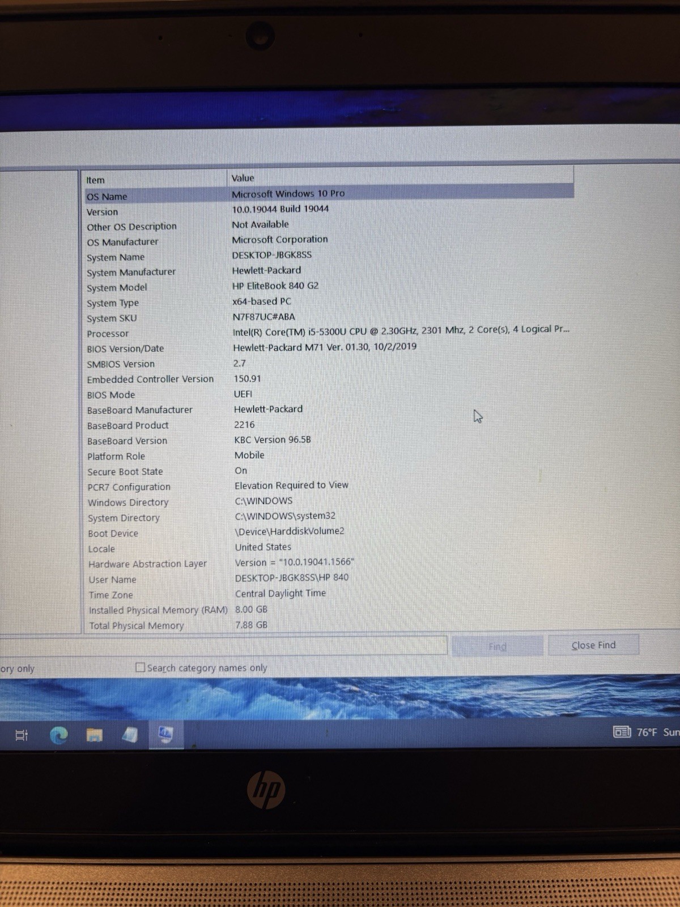
Task: Select the System Information taskbar icon
Action: [165, 735]
